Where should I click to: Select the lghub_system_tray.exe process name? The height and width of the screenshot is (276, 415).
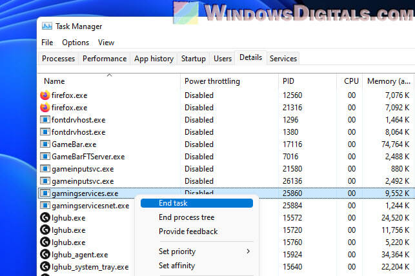coord(90,267)
